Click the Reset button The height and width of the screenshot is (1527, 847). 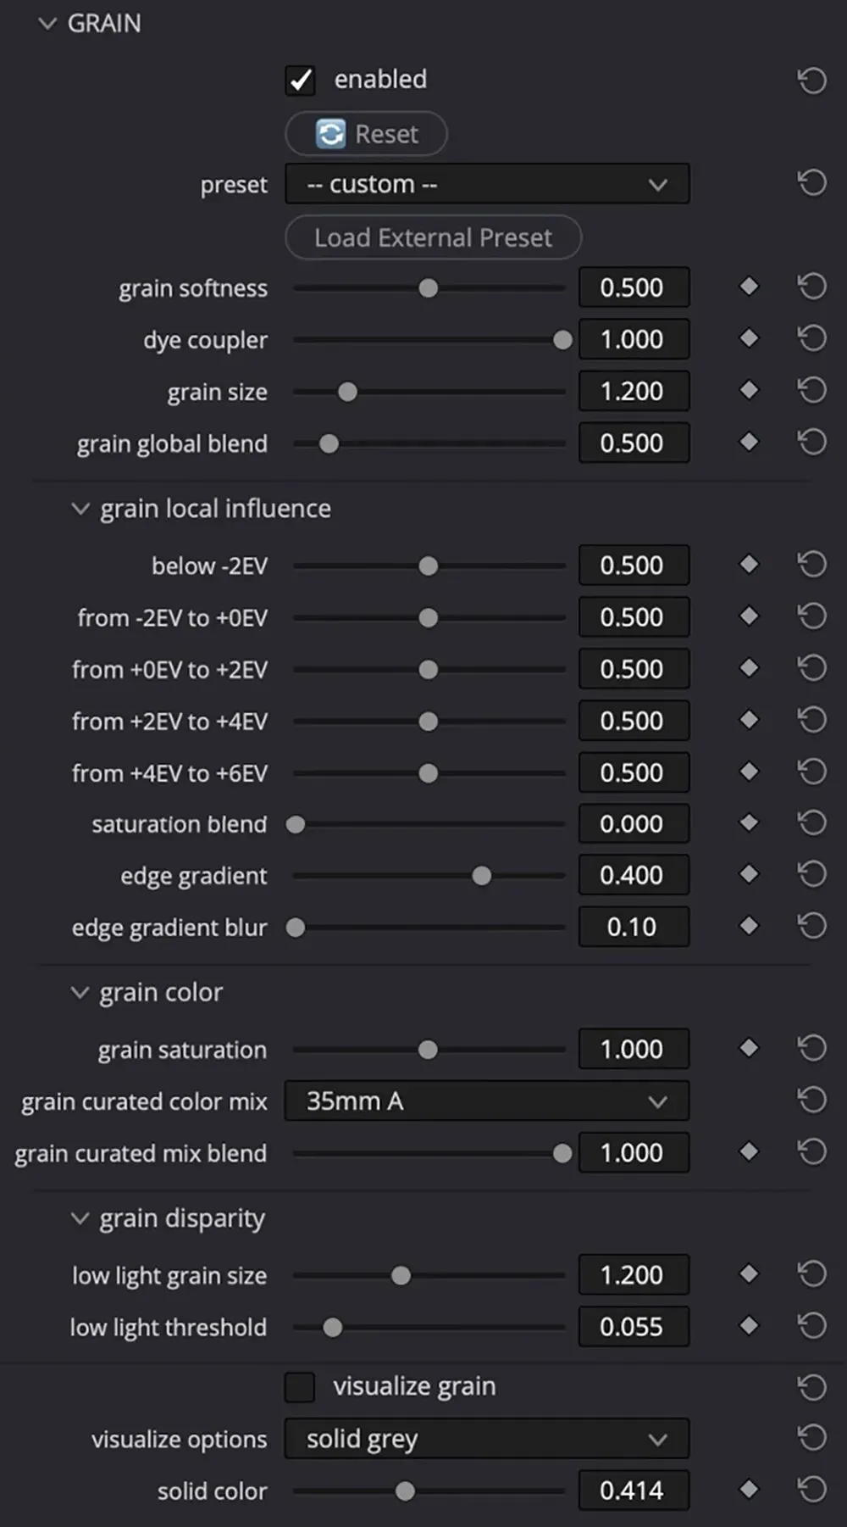(x=366, y=134)
